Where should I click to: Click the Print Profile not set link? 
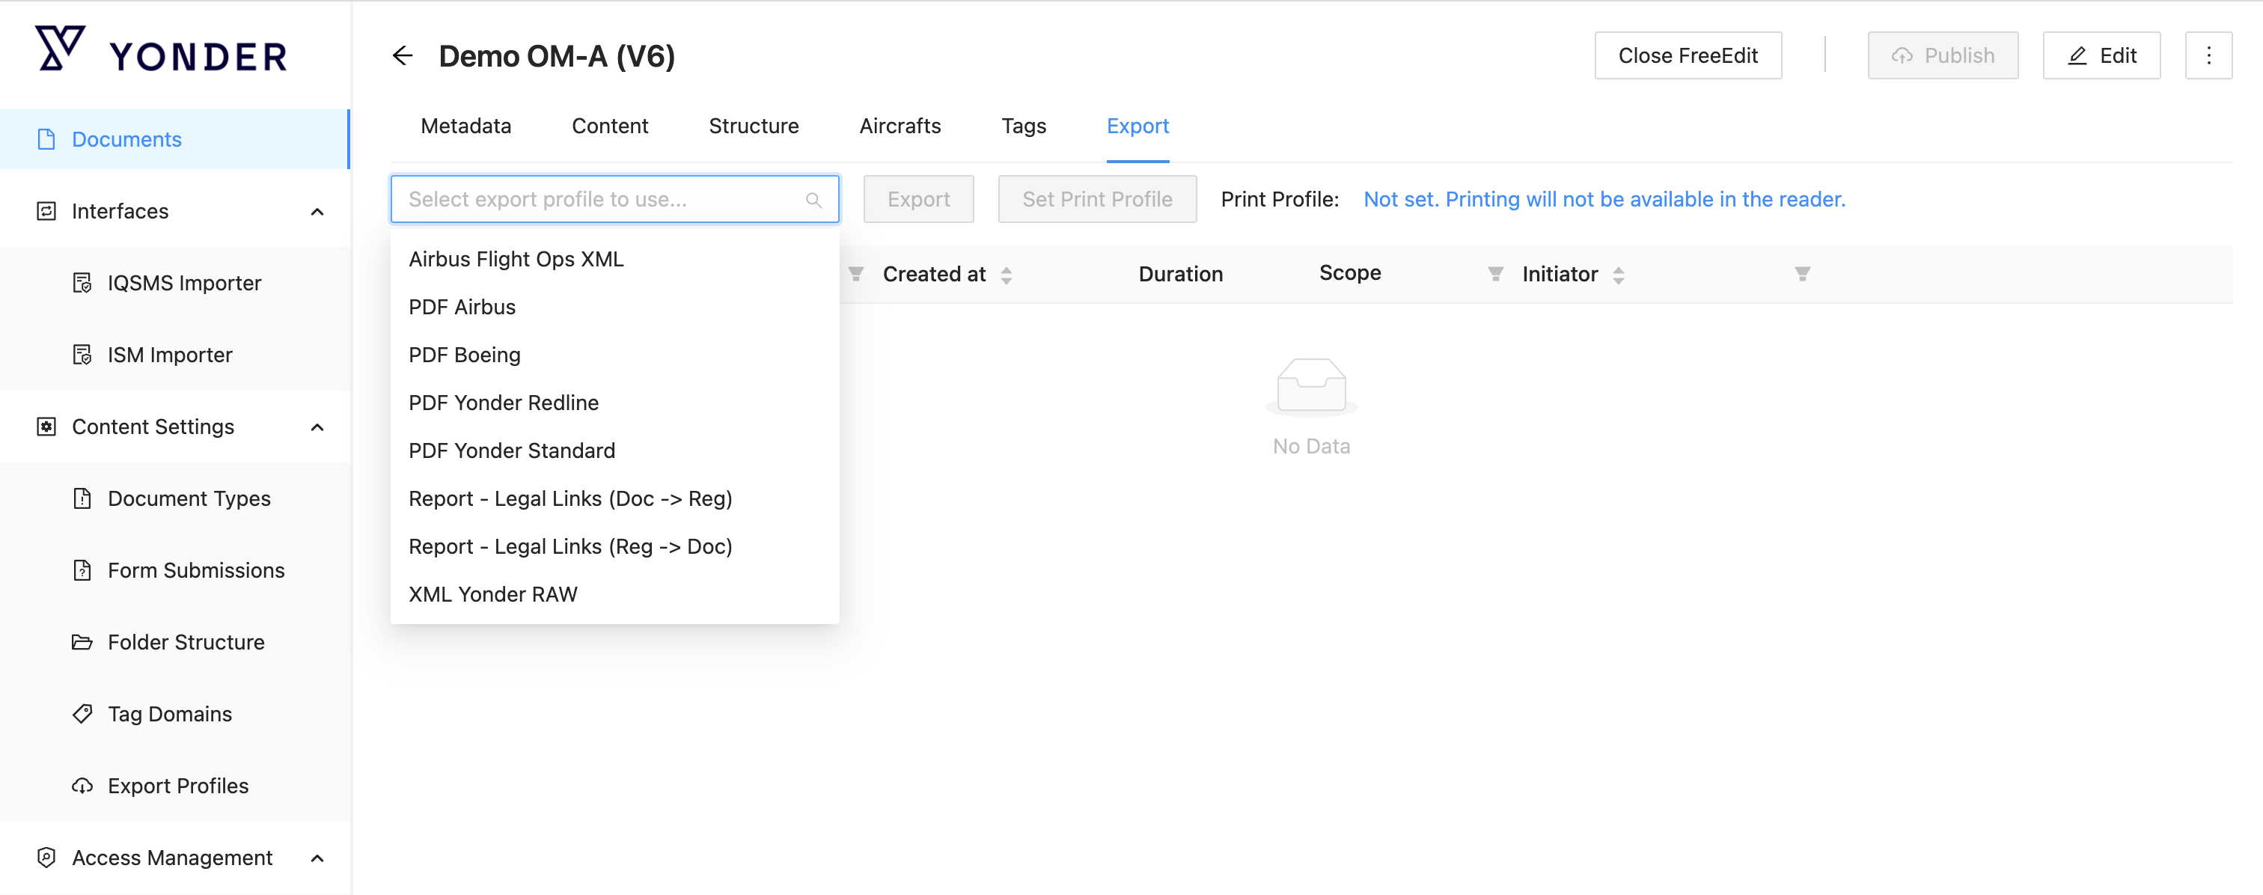click(1603, 199)
